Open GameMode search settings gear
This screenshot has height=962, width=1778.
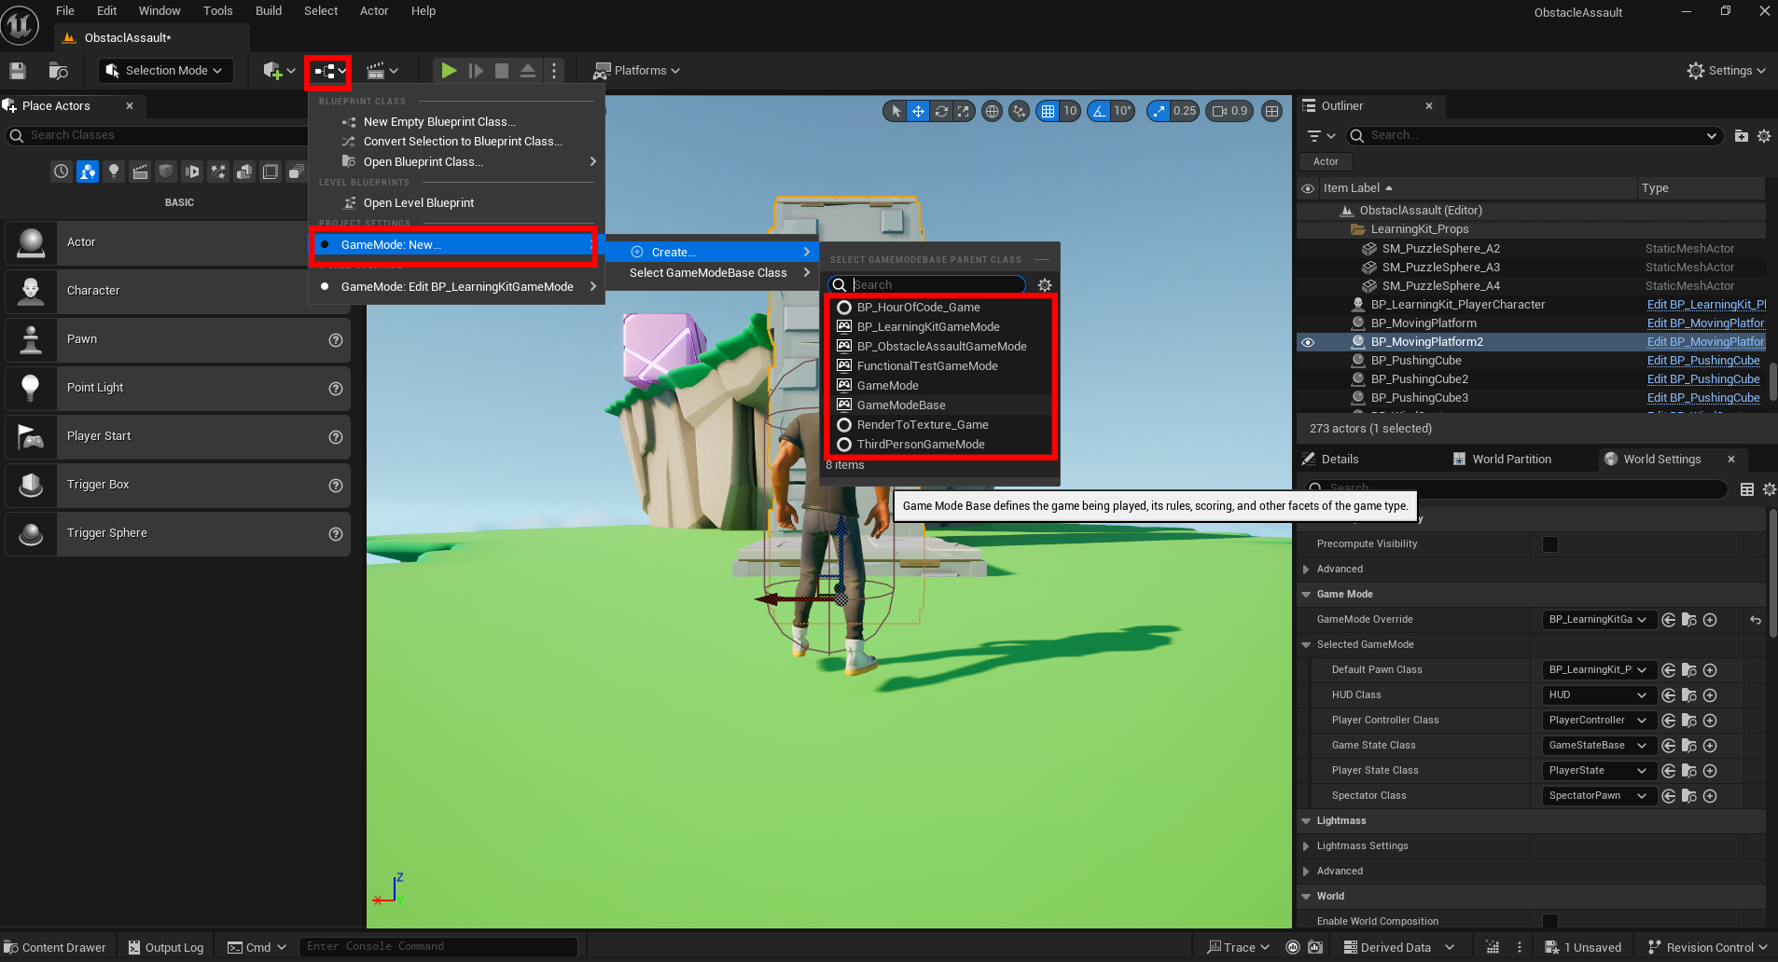[1045, 285]
